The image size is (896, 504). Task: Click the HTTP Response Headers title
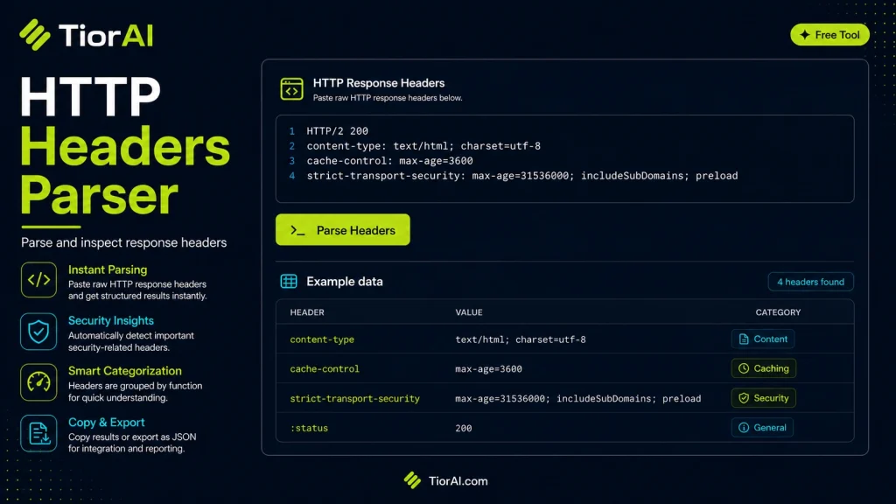pyautogui.click(x=378, y=83)
